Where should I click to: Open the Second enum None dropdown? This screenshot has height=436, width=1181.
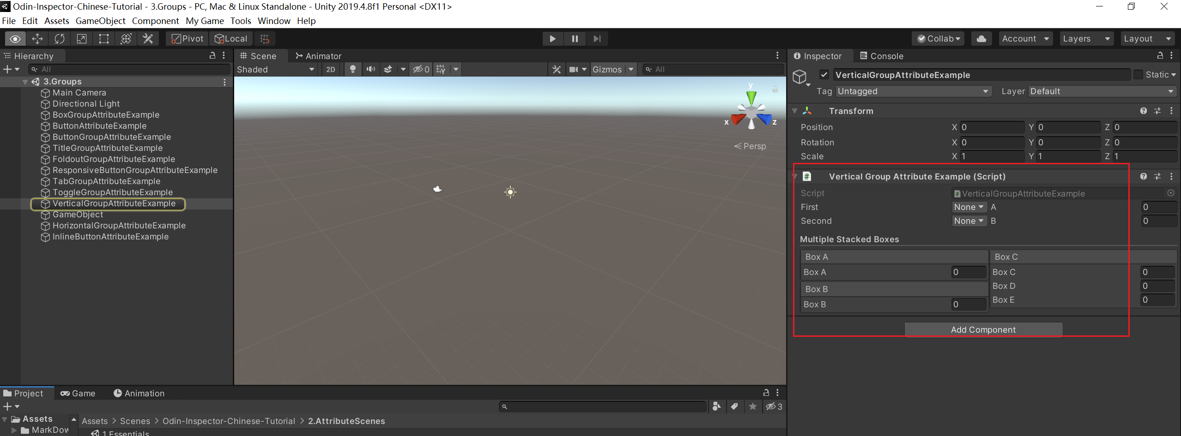[969, 221]
